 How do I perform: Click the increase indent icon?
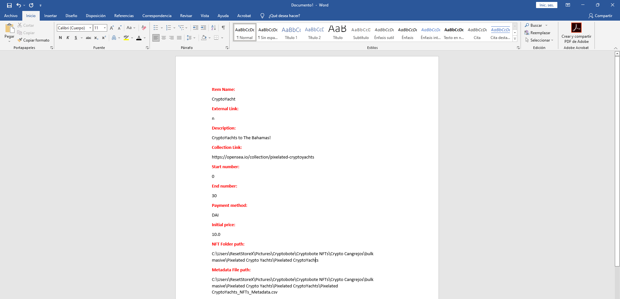[203, 28]
